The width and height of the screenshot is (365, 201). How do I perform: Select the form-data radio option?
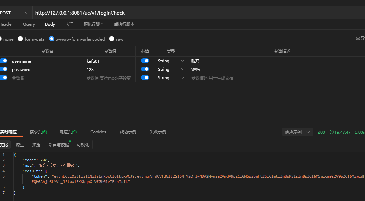point(21,39)
